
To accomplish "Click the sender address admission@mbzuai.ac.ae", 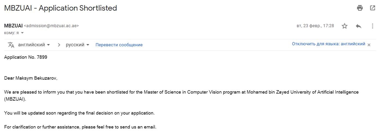I will (x=51, y=26).
